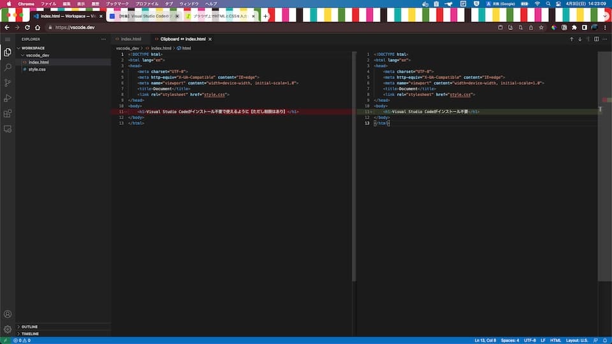The width and height of the screenshot is (612, 344).
Task: Toggle whitespace trimming icon in diff toolbar
Action: pyautogui.click(x=588, y=39)
